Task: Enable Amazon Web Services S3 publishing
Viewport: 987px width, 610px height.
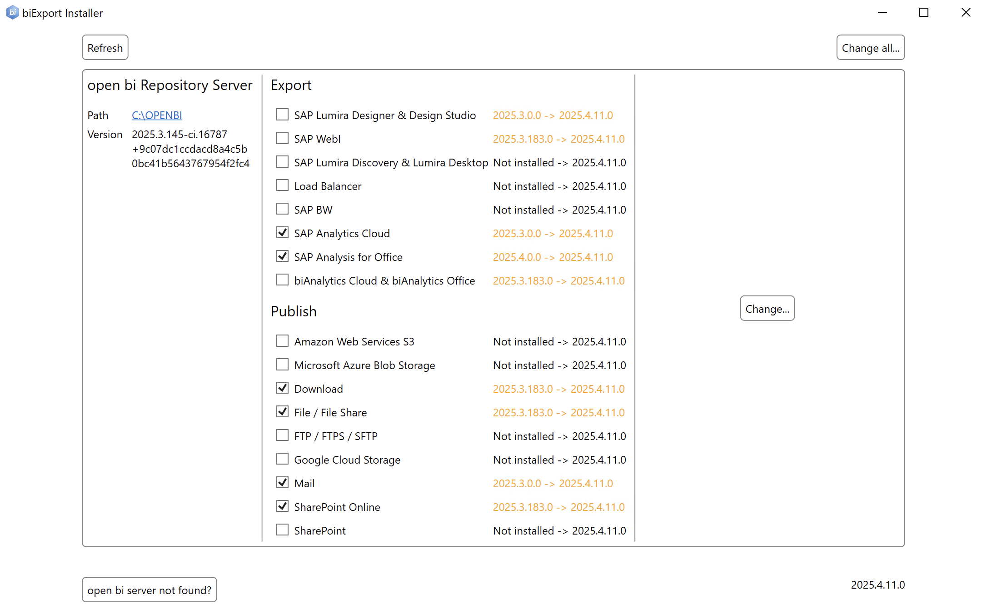Action: tap(282, 341)
